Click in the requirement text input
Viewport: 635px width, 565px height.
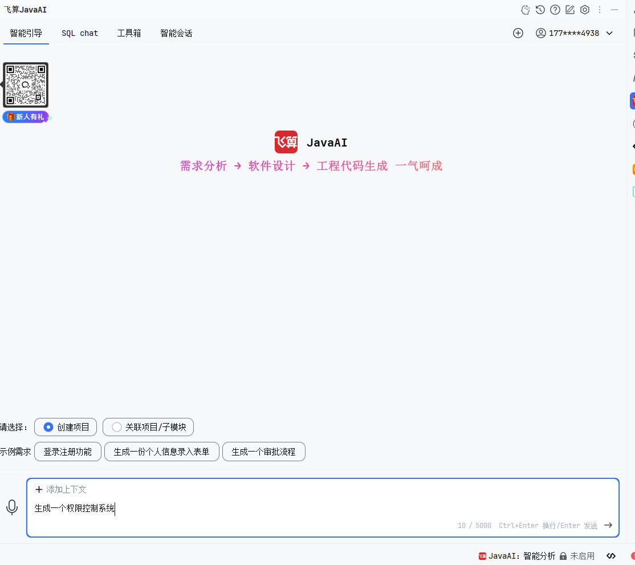(323, 508)
